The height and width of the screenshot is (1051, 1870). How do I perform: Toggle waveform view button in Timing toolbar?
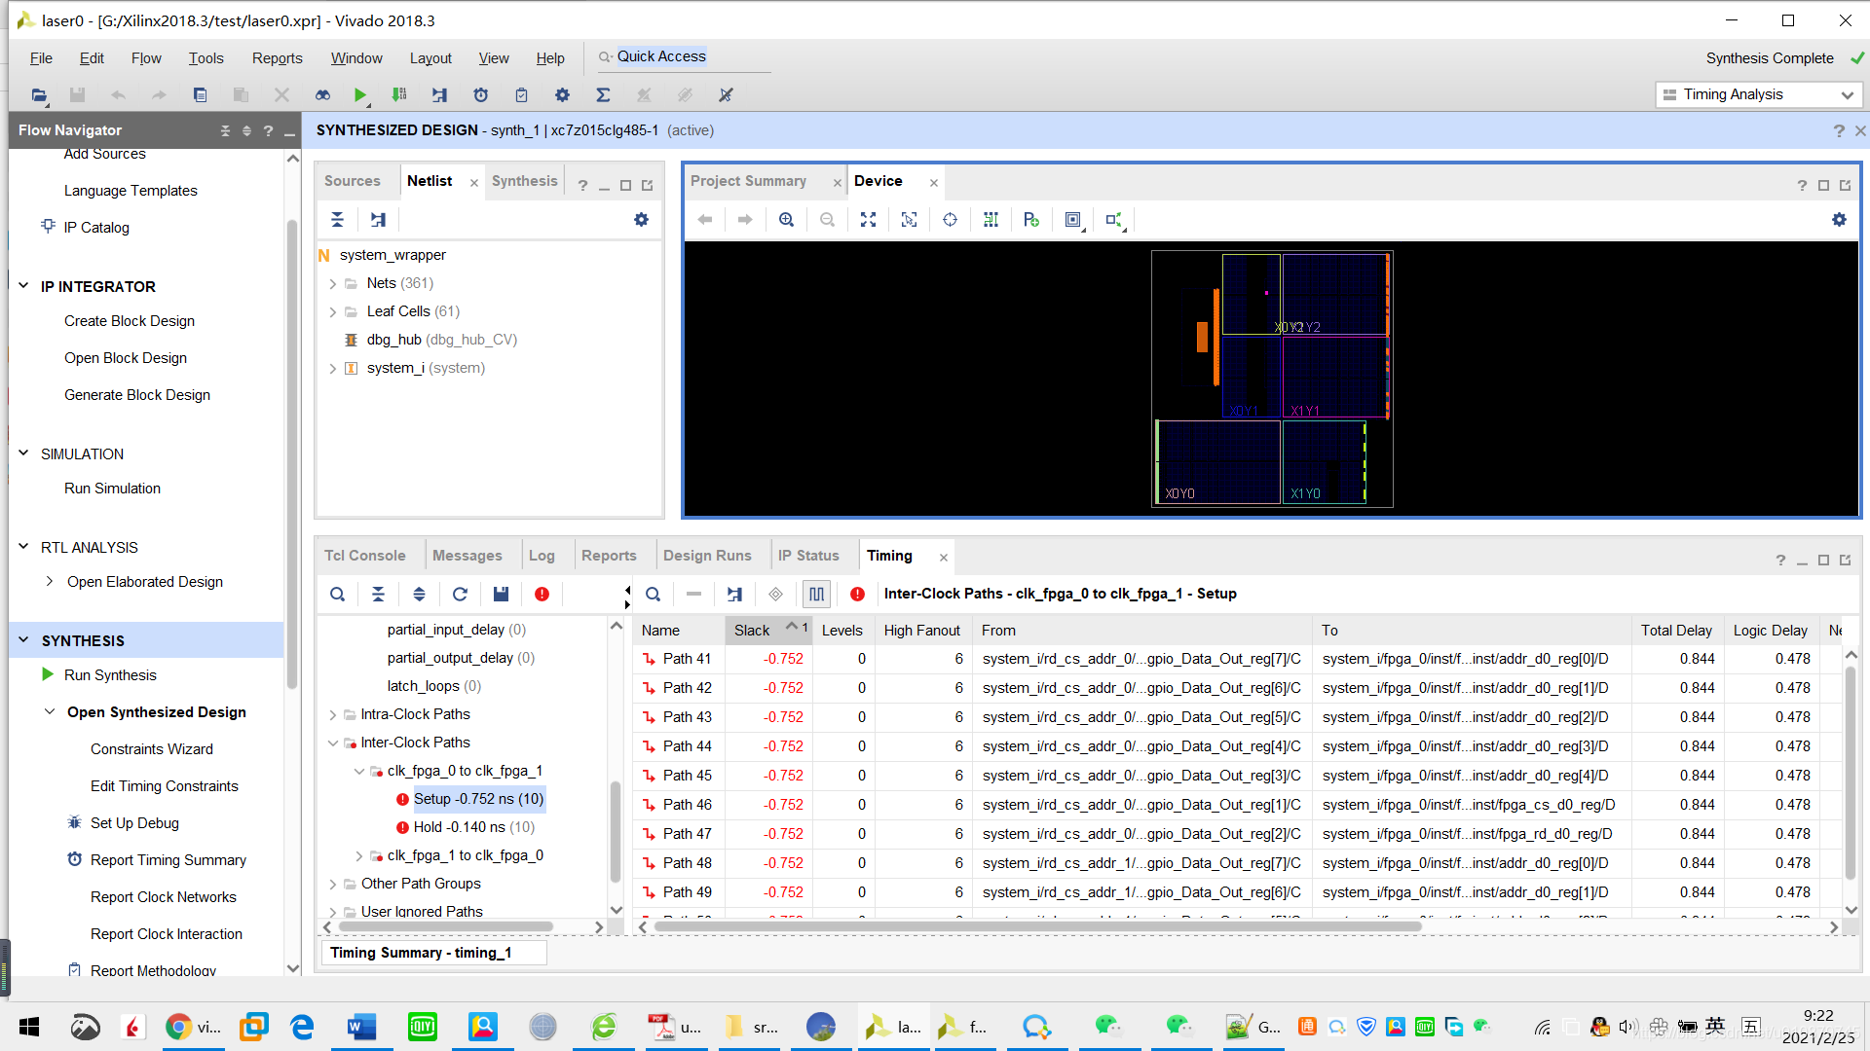click(x=816, y=594)
